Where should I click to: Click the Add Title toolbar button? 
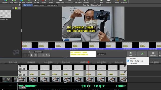point(36,2)
